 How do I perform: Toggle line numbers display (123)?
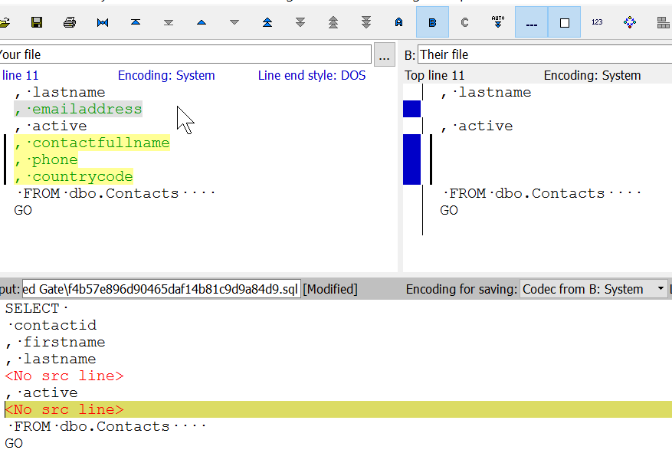[x=597, y=22]
